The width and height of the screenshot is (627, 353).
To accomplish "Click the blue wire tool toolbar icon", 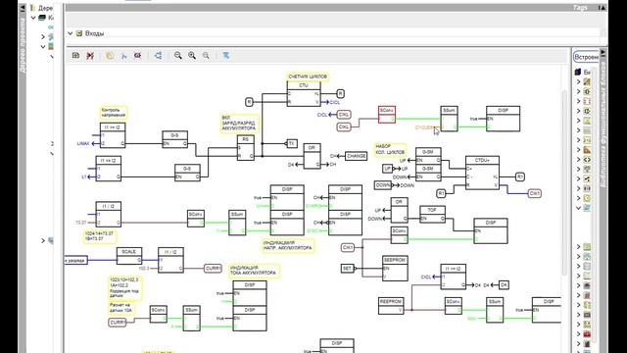I will click(124, 56).
